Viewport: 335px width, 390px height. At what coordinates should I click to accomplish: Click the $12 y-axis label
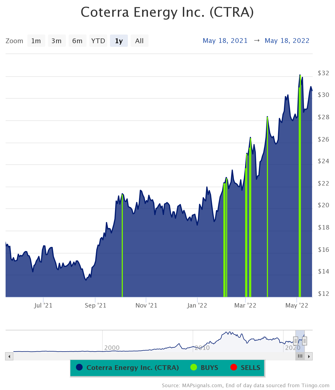click(324, 294)
